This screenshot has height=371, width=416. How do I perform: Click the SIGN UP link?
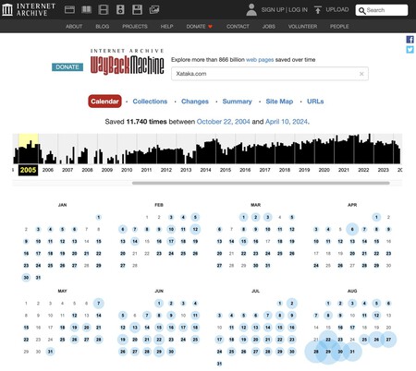click(273, 10)
